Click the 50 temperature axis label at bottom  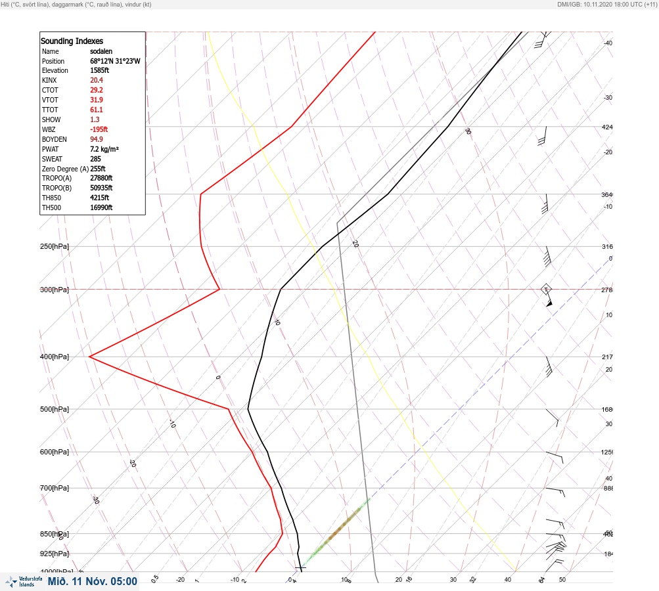click(562, 580)
